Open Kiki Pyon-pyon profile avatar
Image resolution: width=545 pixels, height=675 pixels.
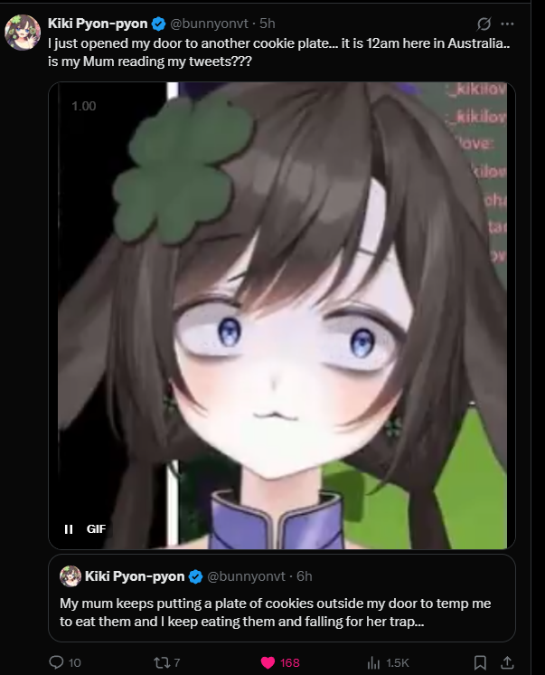tap(23, 33)
